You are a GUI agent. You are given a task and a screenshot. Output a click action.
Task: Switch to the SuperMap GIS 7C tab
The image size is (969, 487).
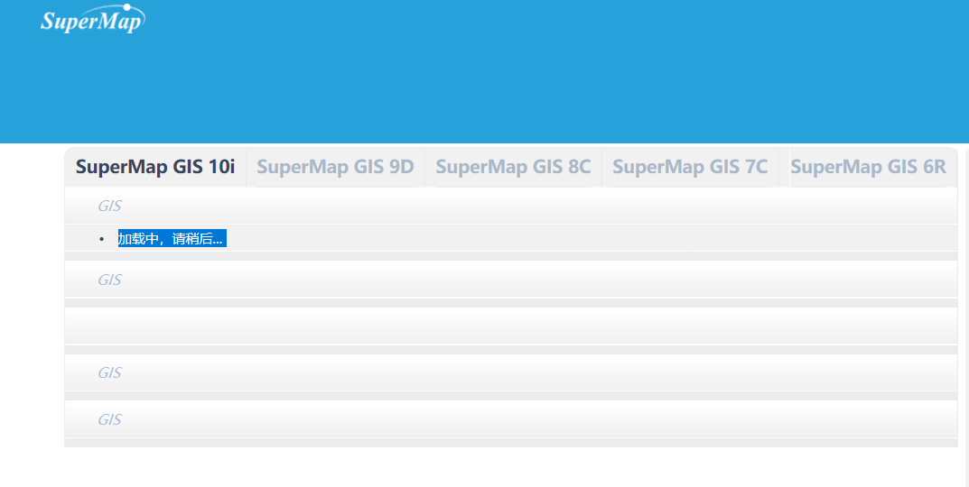(690, 167)
